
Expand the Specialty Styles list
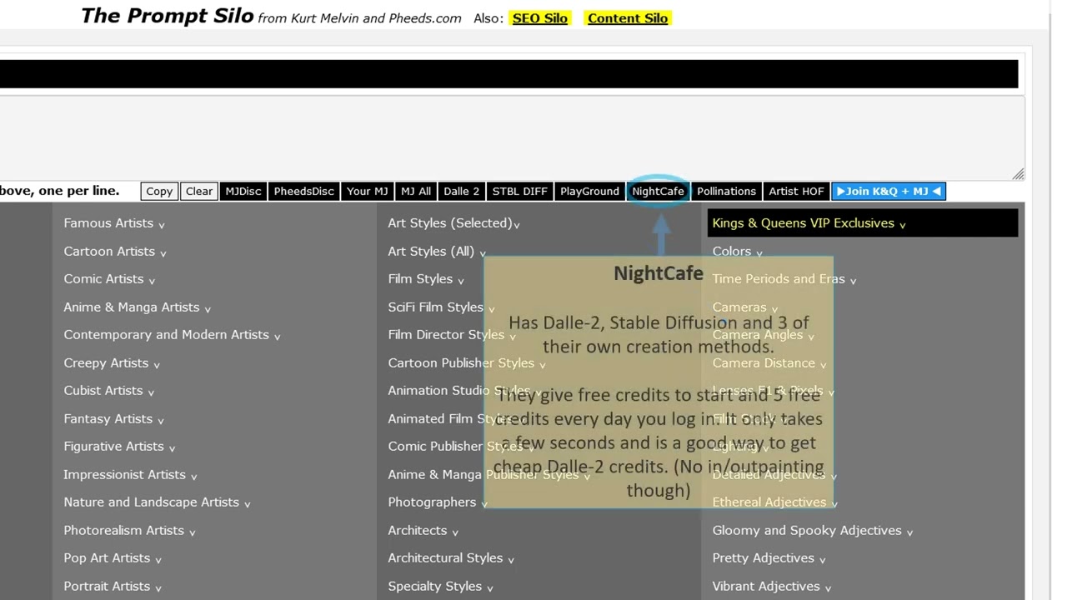441,587
